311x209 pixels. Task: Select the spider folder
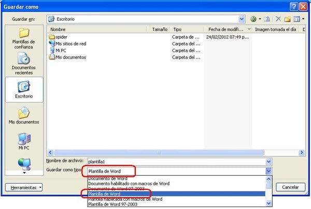pyautogui.click(x=58, y=37)
